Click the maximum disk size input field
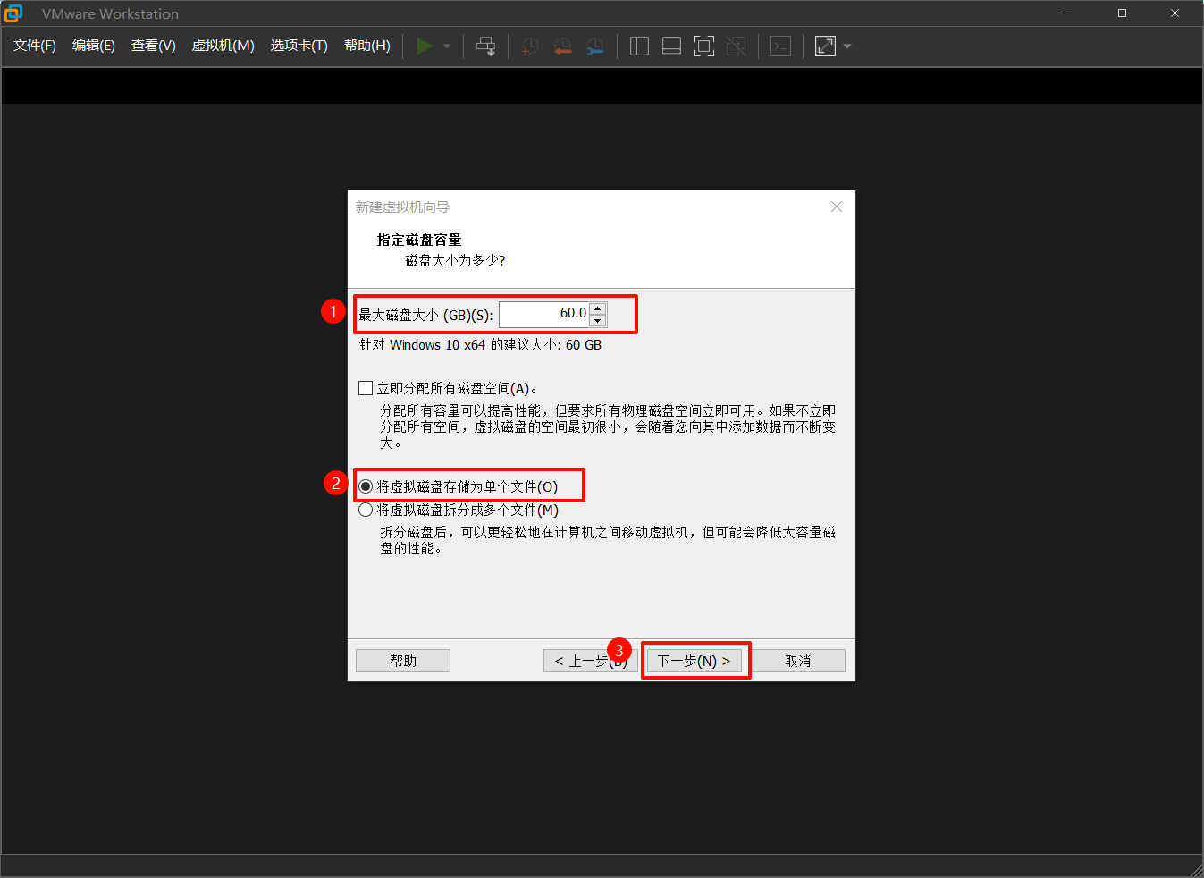Image resolution: width=1204 pixels, height=878 pixels. click(543, 313)
